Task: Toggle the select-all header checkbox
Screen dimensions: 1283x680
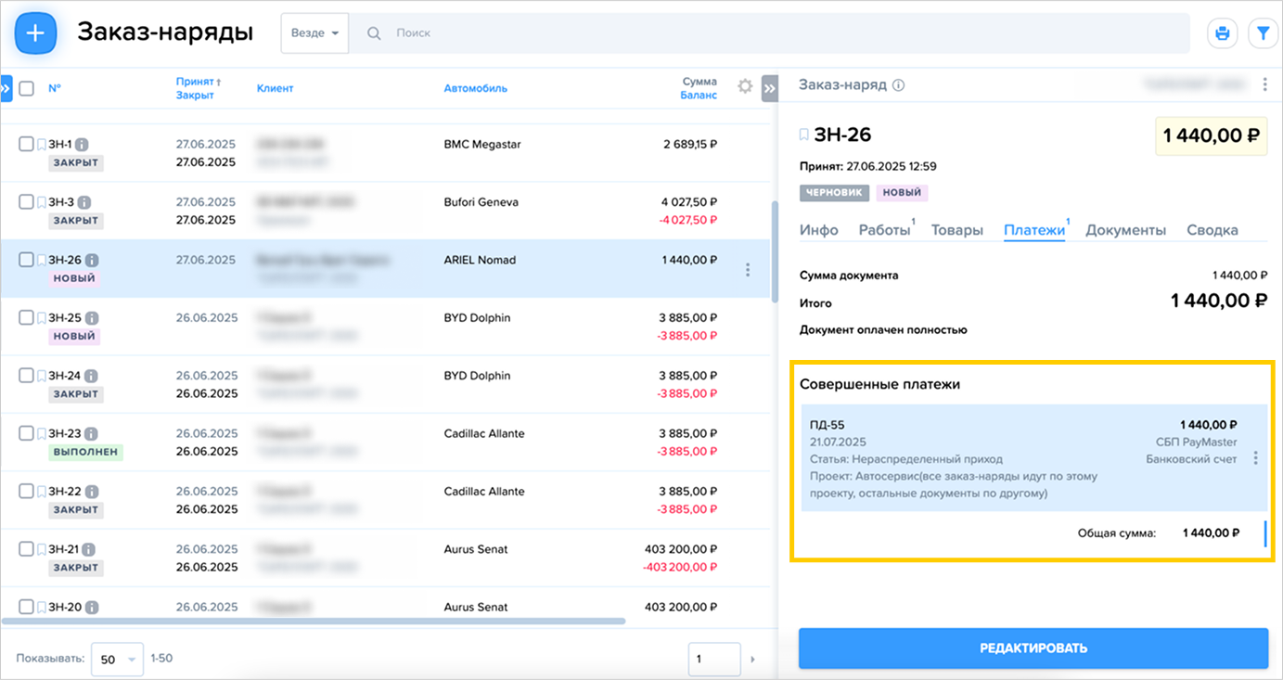Action: tap(27, 88)
